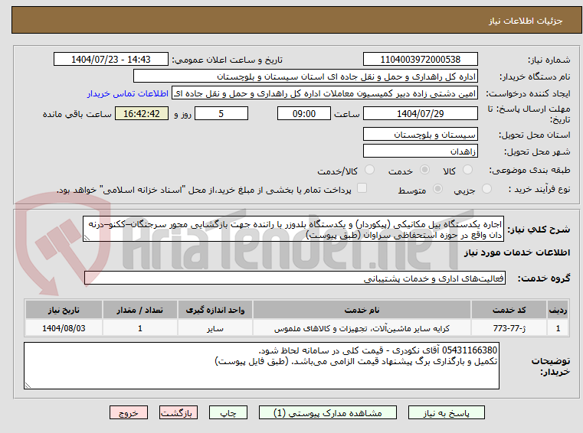Click the buyer organization name field
583x433 pixels.
pos(305,77)
